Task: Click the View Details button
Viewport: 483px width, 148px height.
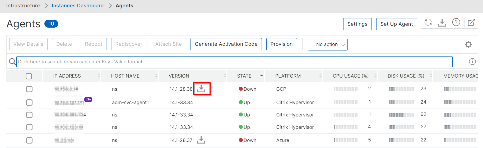Action: pos(28,44)
